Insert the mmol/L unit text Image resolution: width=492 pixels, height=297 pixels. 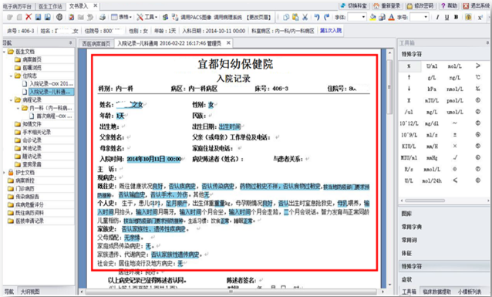pyautogui.click(x=432, y=169)
